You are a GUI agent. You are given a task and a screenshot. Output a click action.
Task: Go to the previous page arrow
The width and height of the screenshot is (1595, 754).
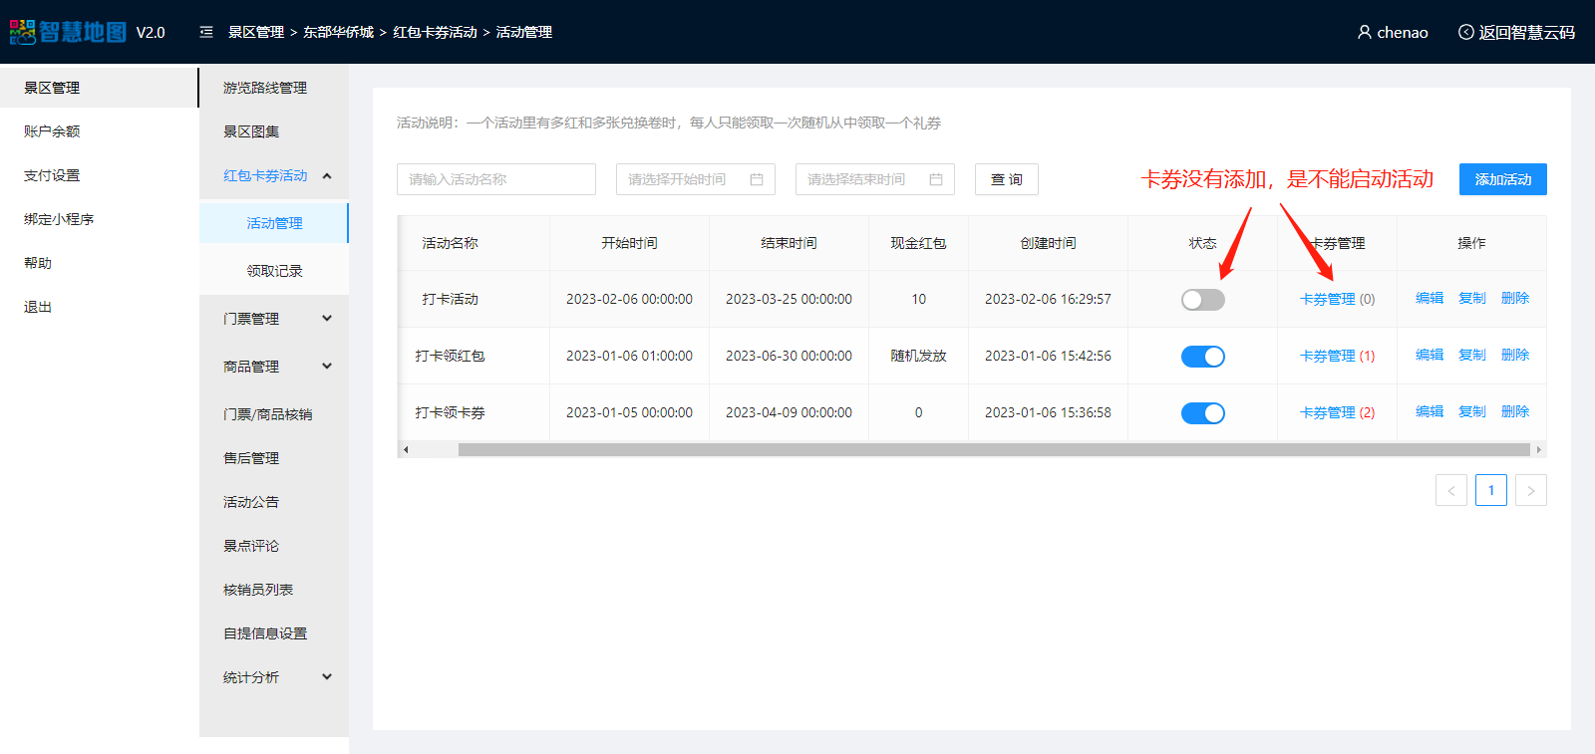(1450, 490)
